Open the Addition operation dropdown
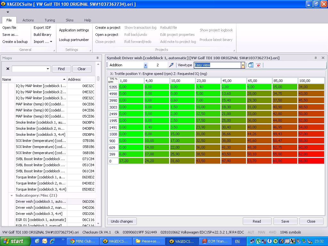 [145, 65]
